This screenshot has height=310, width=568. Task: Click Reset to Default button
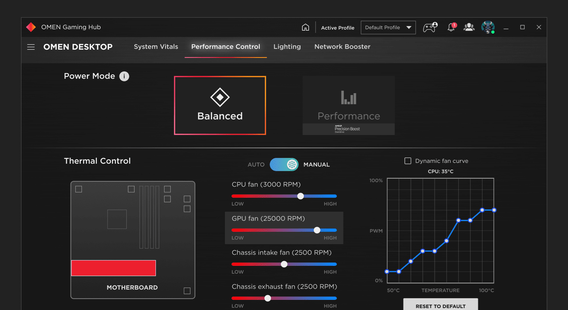[x=440, y=305]
